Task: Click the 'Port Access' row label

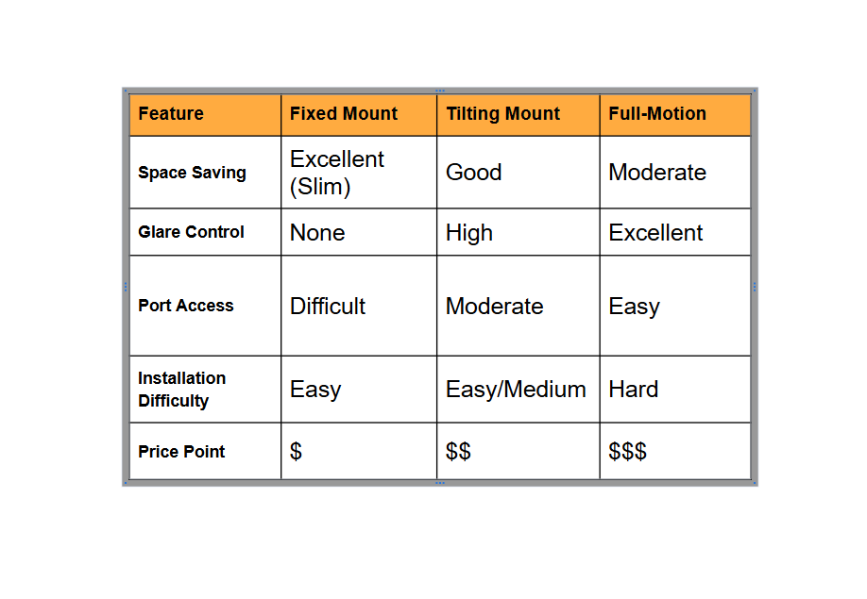Action: (205, 306)
